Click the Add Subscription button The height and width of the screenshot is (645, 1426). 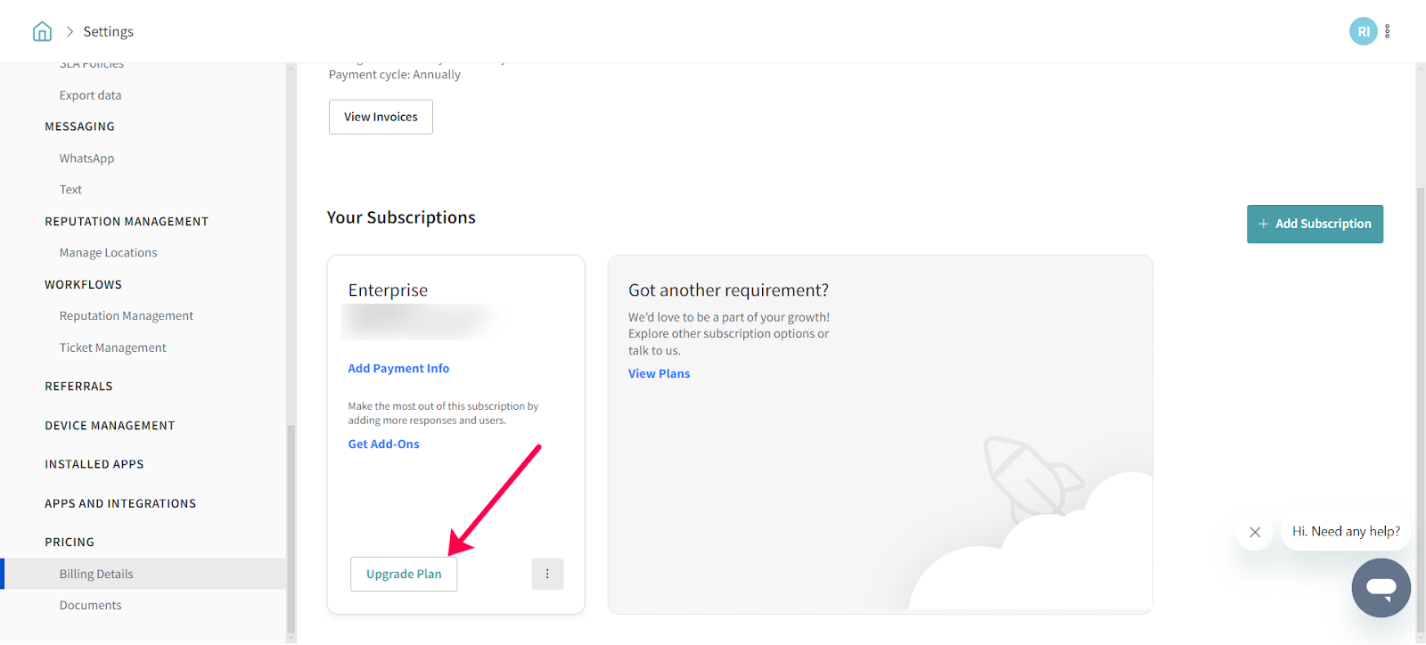(x=1315, y=225)
